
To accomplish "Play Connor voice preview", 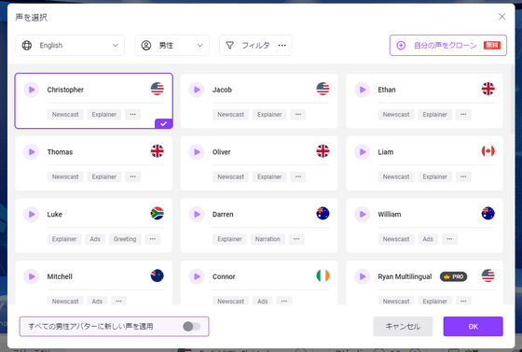I will [x=197, y=276].
